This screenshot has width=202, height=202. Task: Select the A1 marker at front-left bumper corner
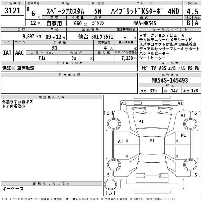pos(123,103)
